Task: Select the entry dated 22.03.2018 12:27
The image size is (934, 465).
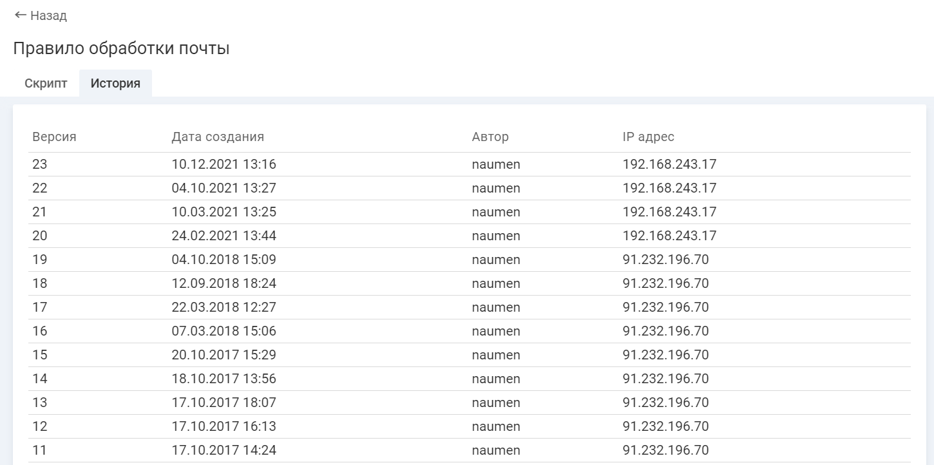Action: [224, 307]
